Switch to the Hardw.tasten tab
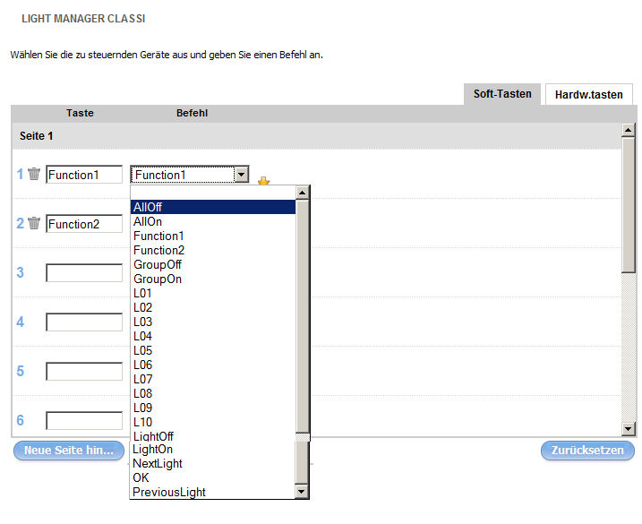 [588, 94]
